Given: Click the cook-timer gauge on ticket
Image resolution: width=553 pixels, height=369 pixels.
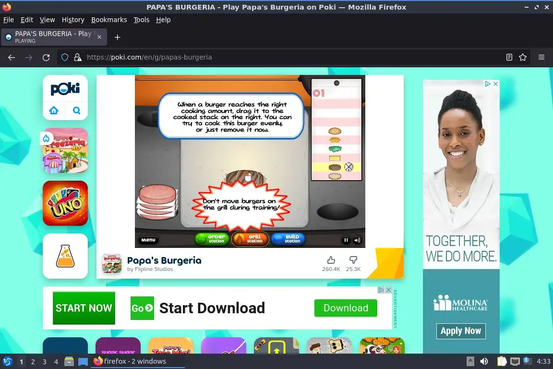Looking at the screenshot, I should click(x=349, y=167).
